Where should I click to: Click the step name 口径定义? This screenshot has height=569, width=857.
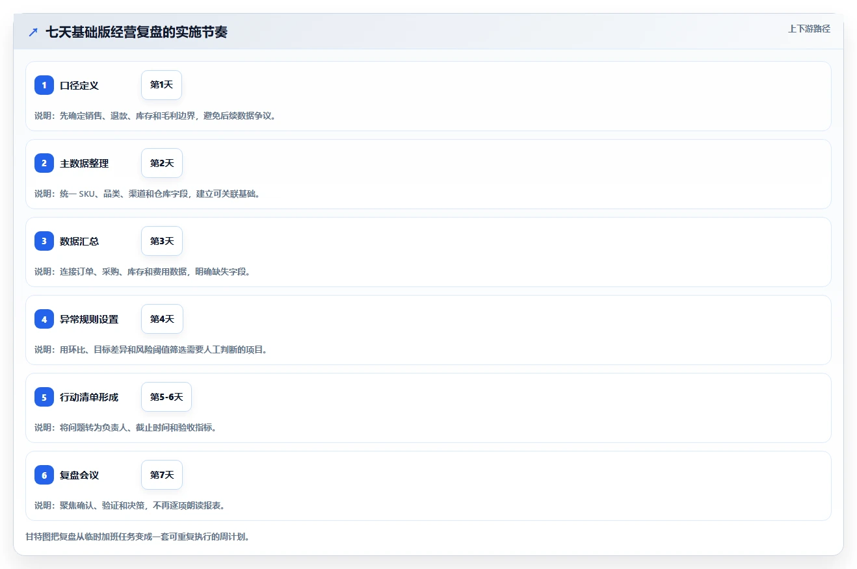79,86
